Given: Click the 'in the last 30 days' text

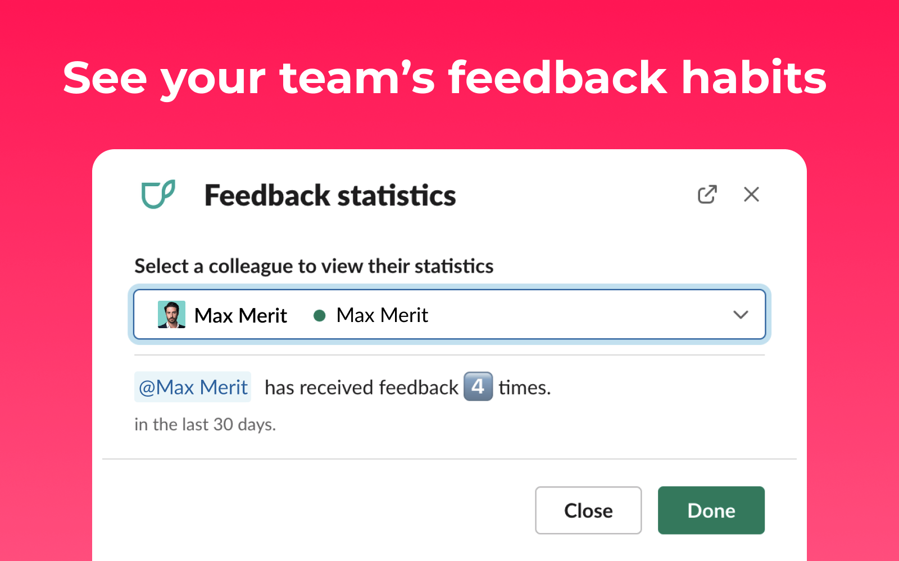Looking at the screenshot, I should (205, 425).
